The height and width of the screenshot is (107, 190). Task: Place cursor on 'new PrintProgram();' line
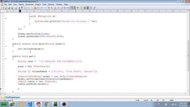pos(31,49)
